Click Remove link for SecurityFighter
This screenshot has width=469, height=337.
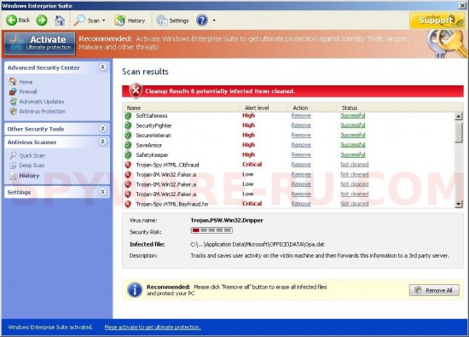301,125
